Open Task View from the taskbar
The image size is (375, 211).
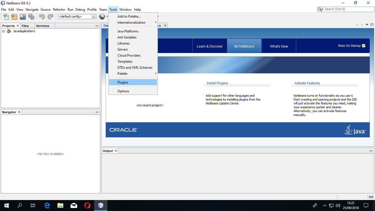coord(33,206)
